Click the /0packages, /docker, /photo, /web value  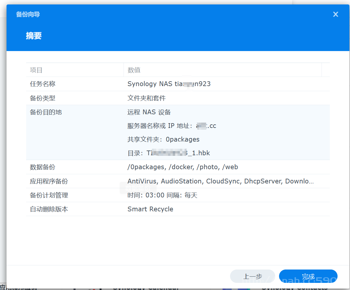pyautogui.click(x=183, y=167)
